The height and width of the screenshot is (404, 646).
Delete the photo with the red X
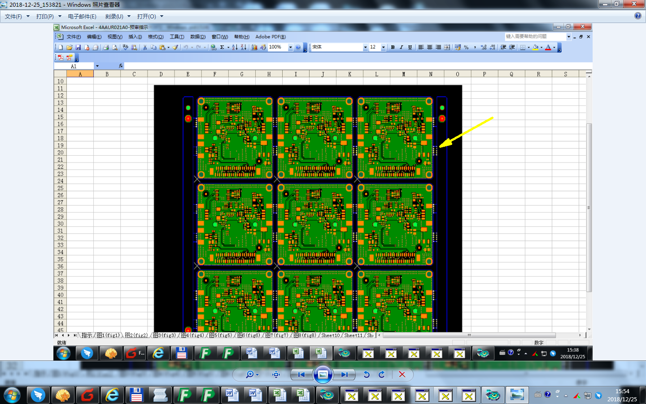(x=402, y=374)
